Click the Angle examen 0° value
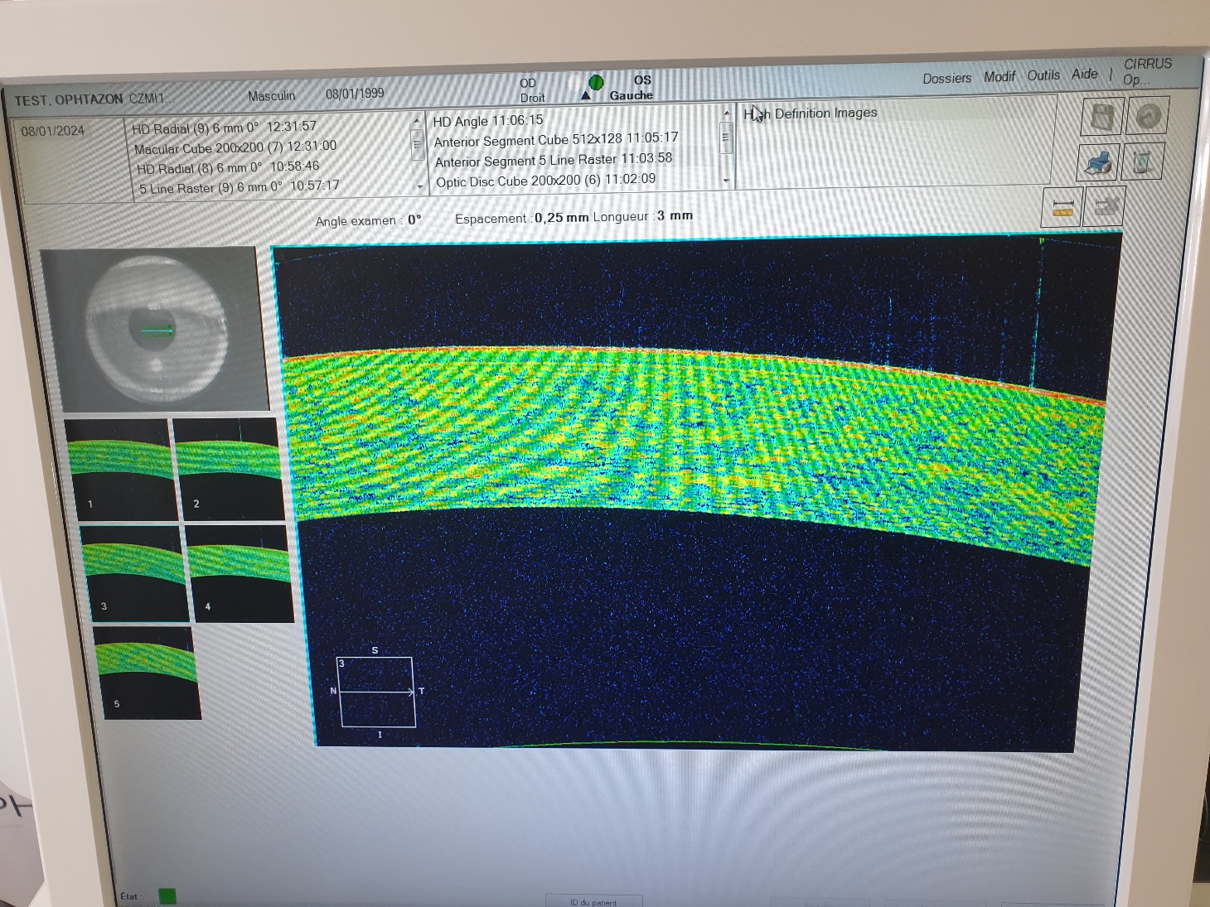The width and height of the screenshot is (1210, 907). pyautogui.click(x=414, y=220)
